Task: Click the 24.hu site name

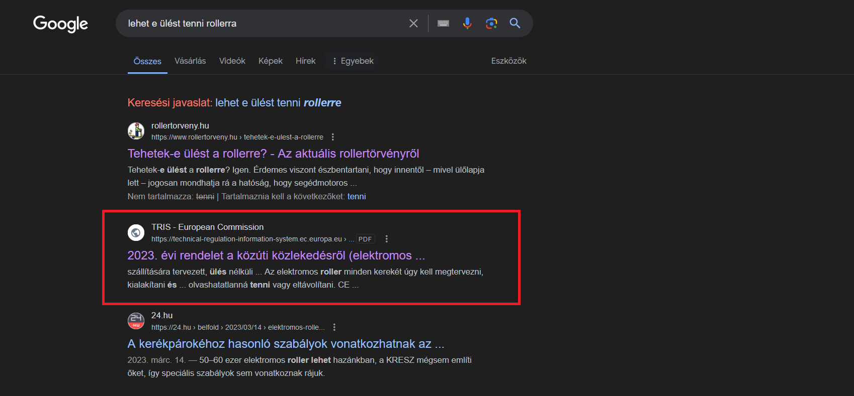Action: click(162, 315)
